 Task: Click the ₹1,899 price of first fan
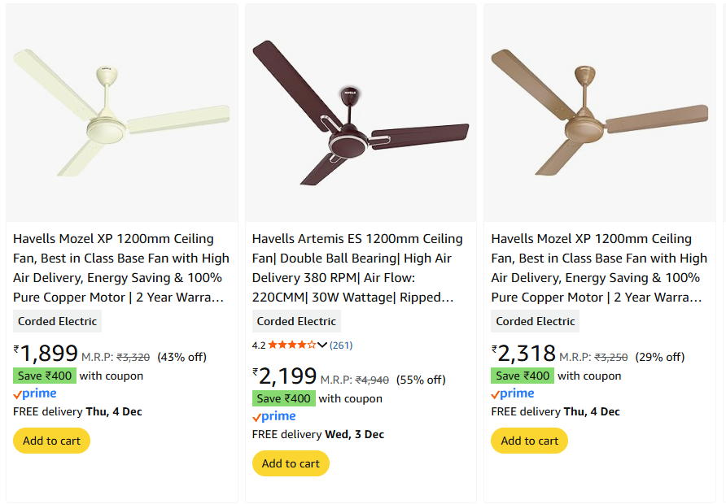[x=46, y=353]
